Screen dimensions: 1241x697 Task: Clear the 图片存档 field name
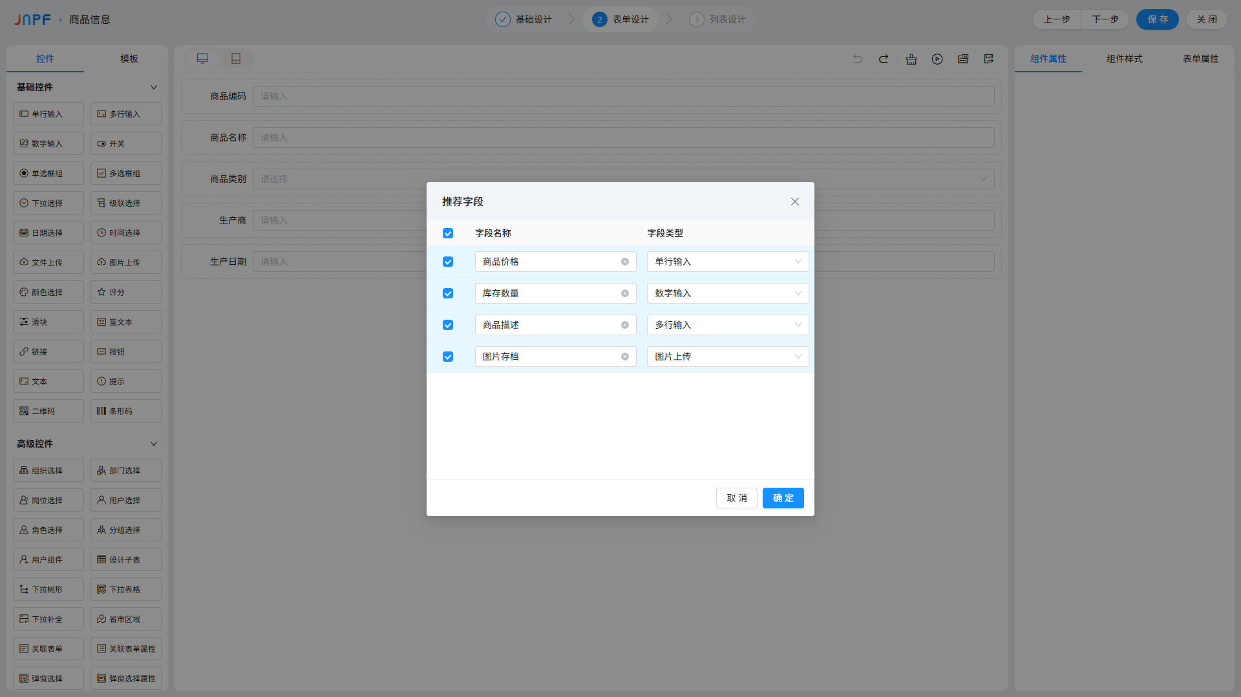(625, 357)
